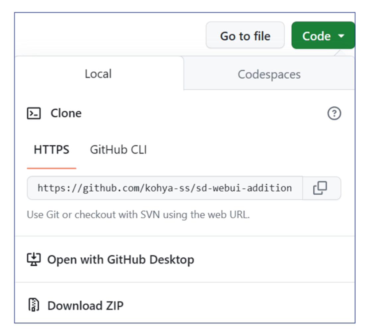Image resolution: width=365 pixels, height=334 pixels.
Task: Select the HTTPS clone option
Action: click(51, 149)
